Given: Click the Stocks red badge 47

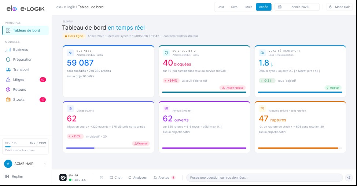Looking at the screenshot, I should pos(43,100).
